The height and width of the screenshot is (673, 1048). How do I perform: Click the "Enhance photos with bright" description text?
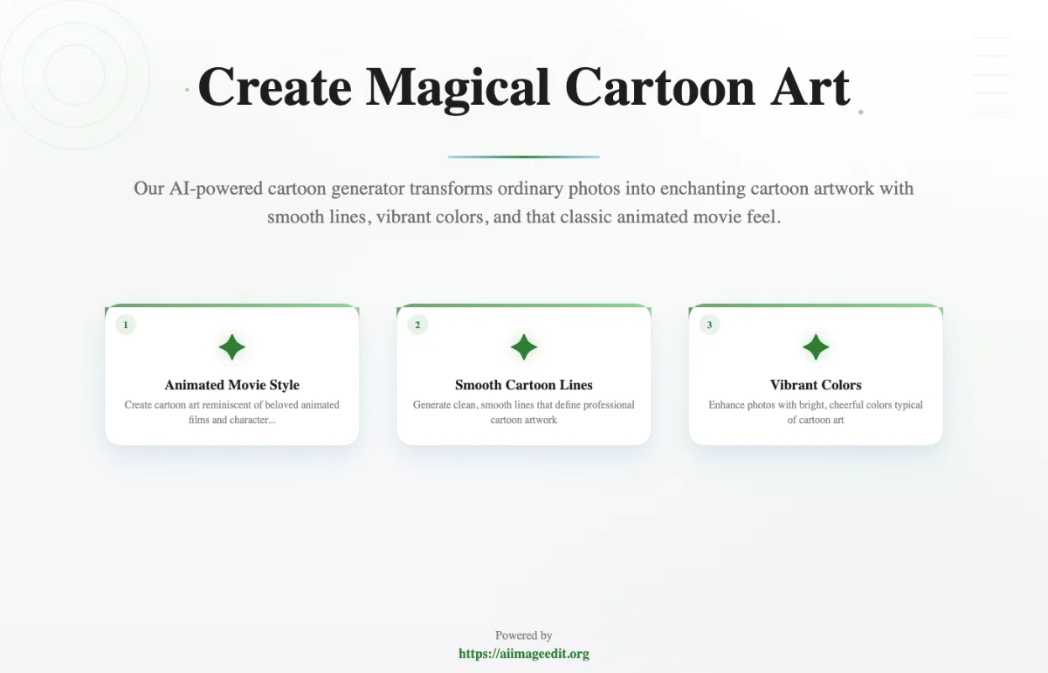tap(816, 412)
